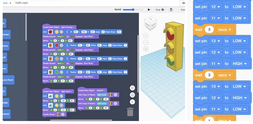This screenshot has width=253, height=124.
Task: Click the red box shape icon in Add block
Action: click(51, 32)
